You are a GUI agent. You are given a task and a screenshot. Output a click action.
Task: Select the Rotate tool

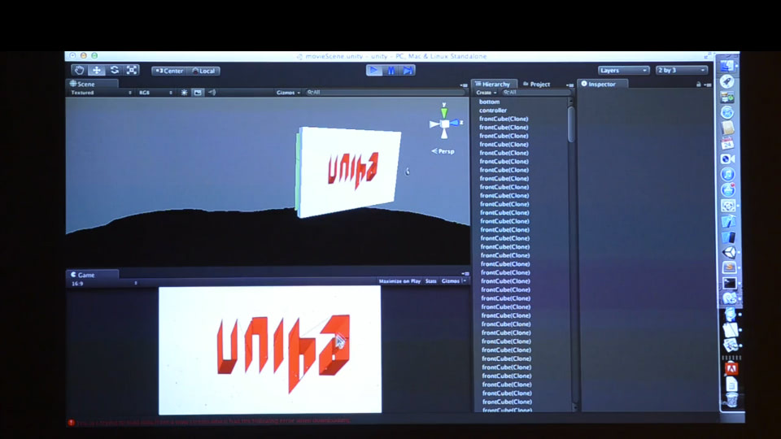[x=115, y=71]
